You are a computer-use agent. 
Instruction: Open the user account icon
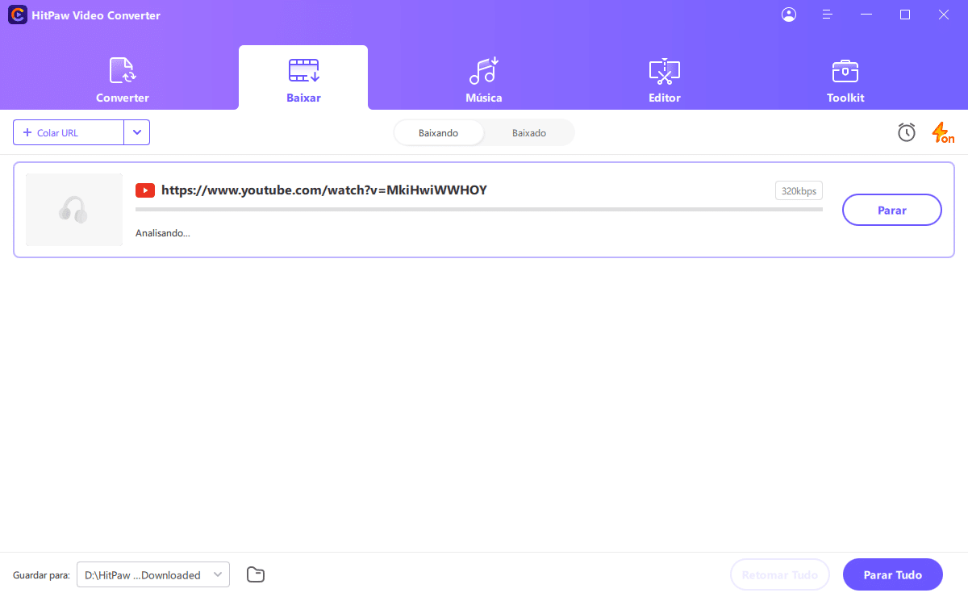pos(789,15)
